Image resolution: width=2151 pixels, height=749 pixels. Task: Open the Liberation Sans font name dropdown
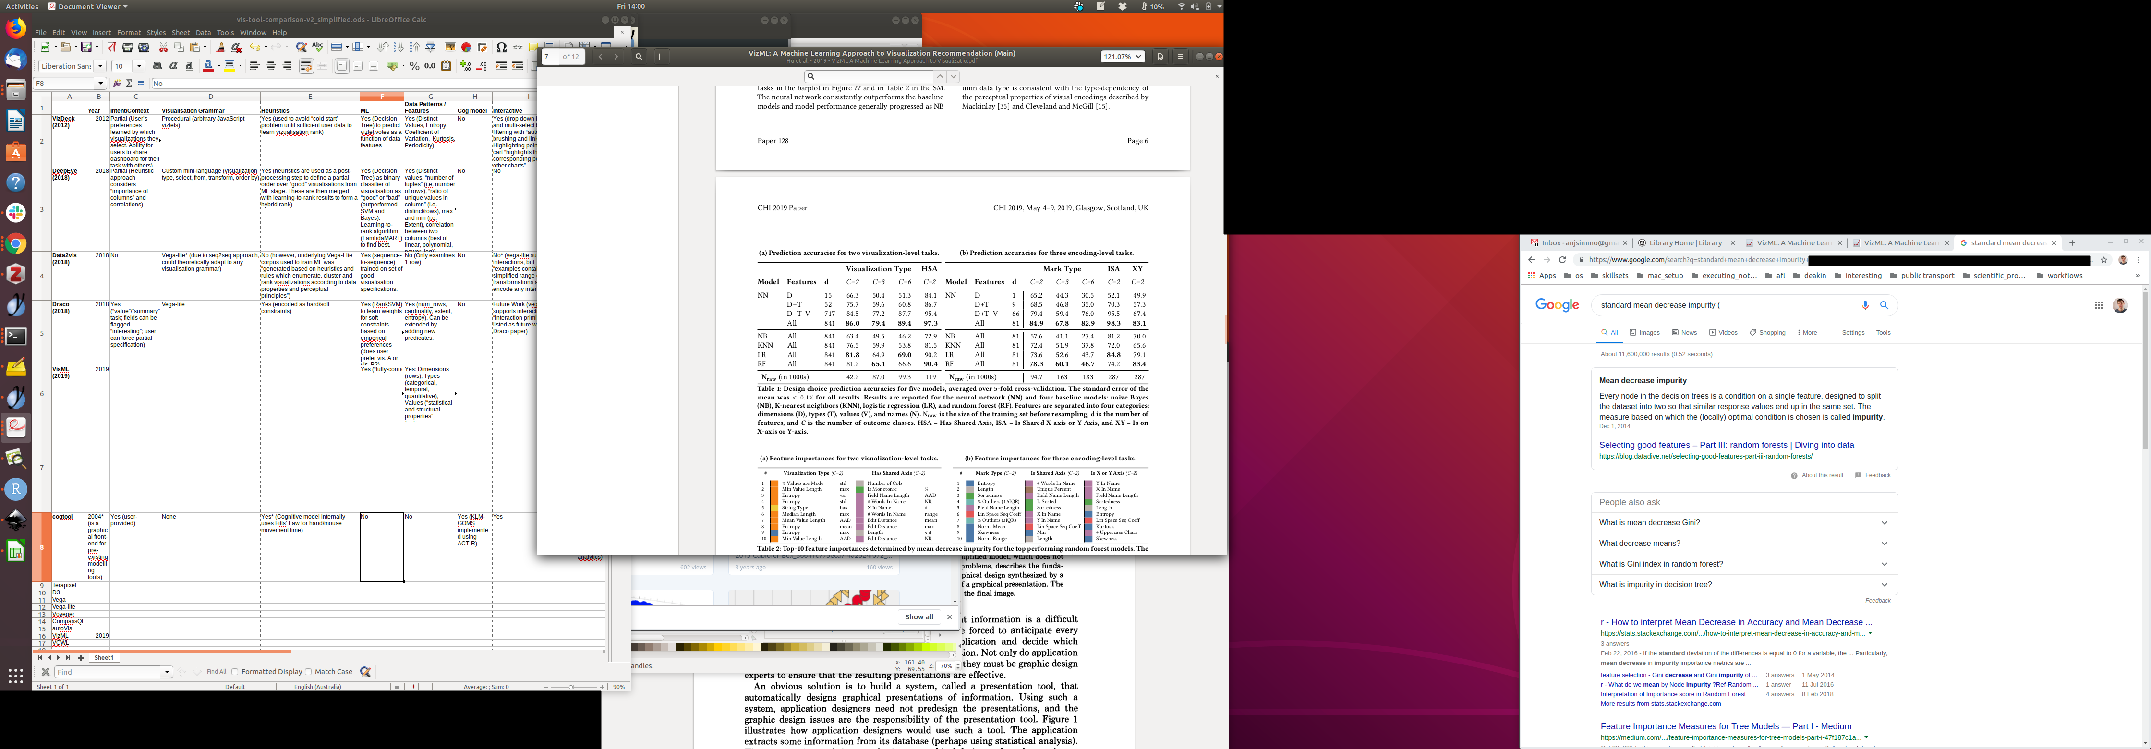tap(100, 67)
